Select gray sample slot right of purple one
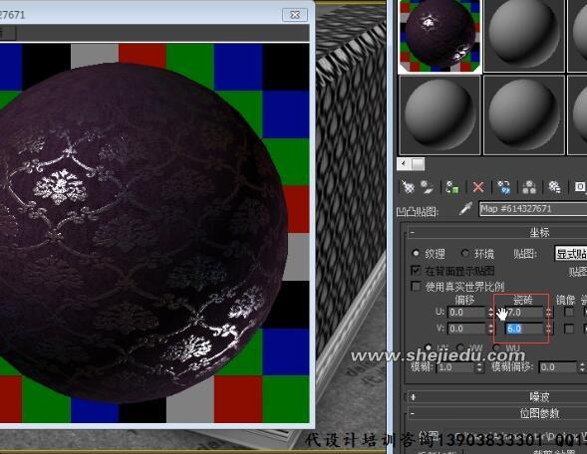 524,36
